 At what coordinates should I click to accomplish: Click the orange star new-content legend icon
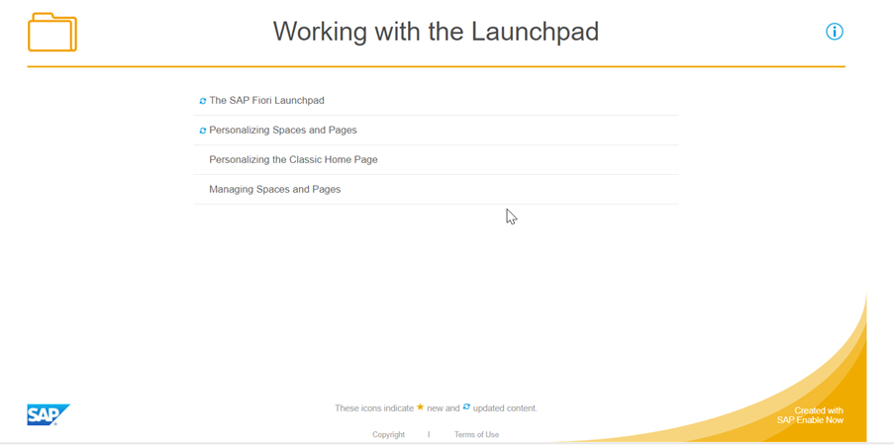tap(421, 407)
